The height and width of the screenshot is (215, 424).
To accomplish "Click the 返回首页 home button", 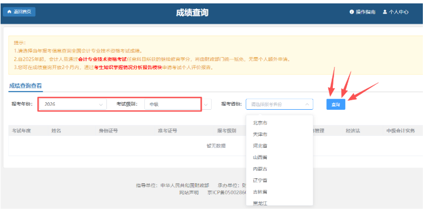I will click(19, 12).
